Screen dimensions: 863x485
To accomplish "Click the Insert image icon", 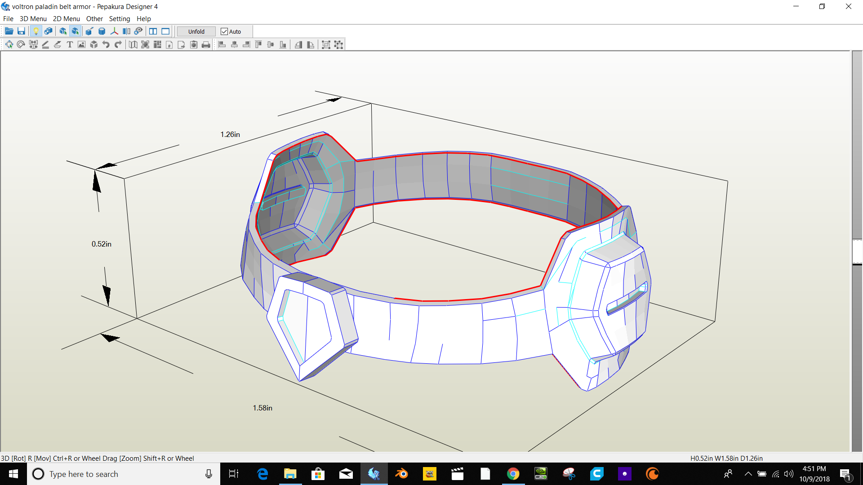I will pos(81,44).
